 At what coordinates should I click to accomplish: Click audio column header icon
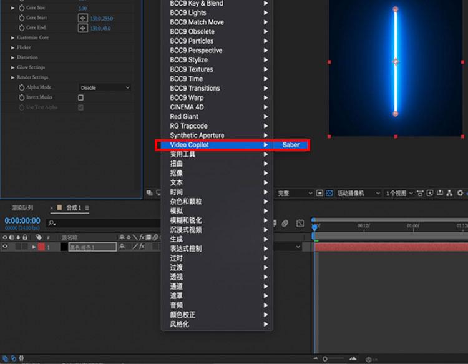12,237
